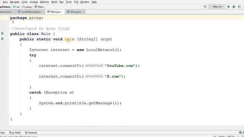Click the run gutter arrow beside main method
The width and height of the screenshot is (244, 137).
pyautogui.click(x=3, y=39)
